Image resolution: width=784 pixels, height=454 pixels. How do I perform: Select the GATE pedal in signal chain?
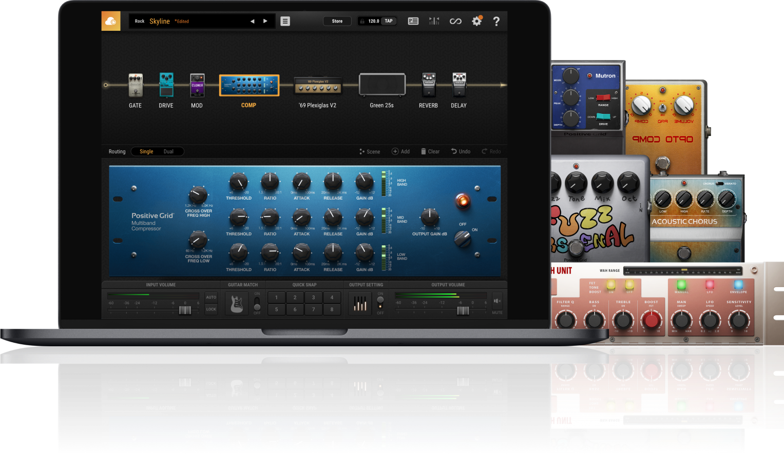pyautogui.click(x=136, y=85)
